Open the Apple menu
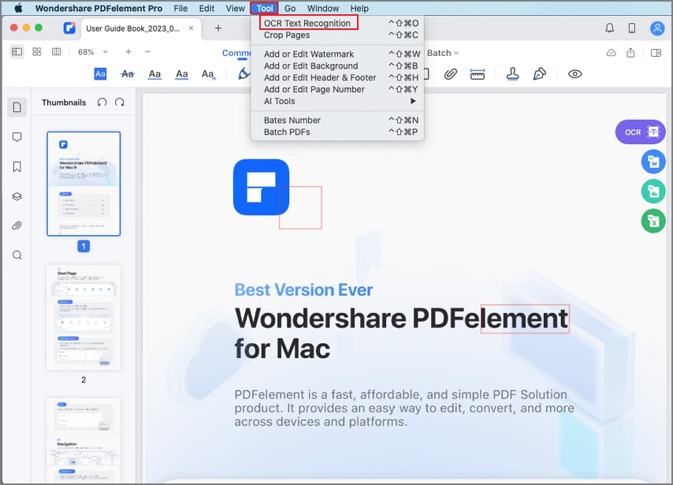The width and height of the screenshot is (673, 485). (x=18, y=8)
